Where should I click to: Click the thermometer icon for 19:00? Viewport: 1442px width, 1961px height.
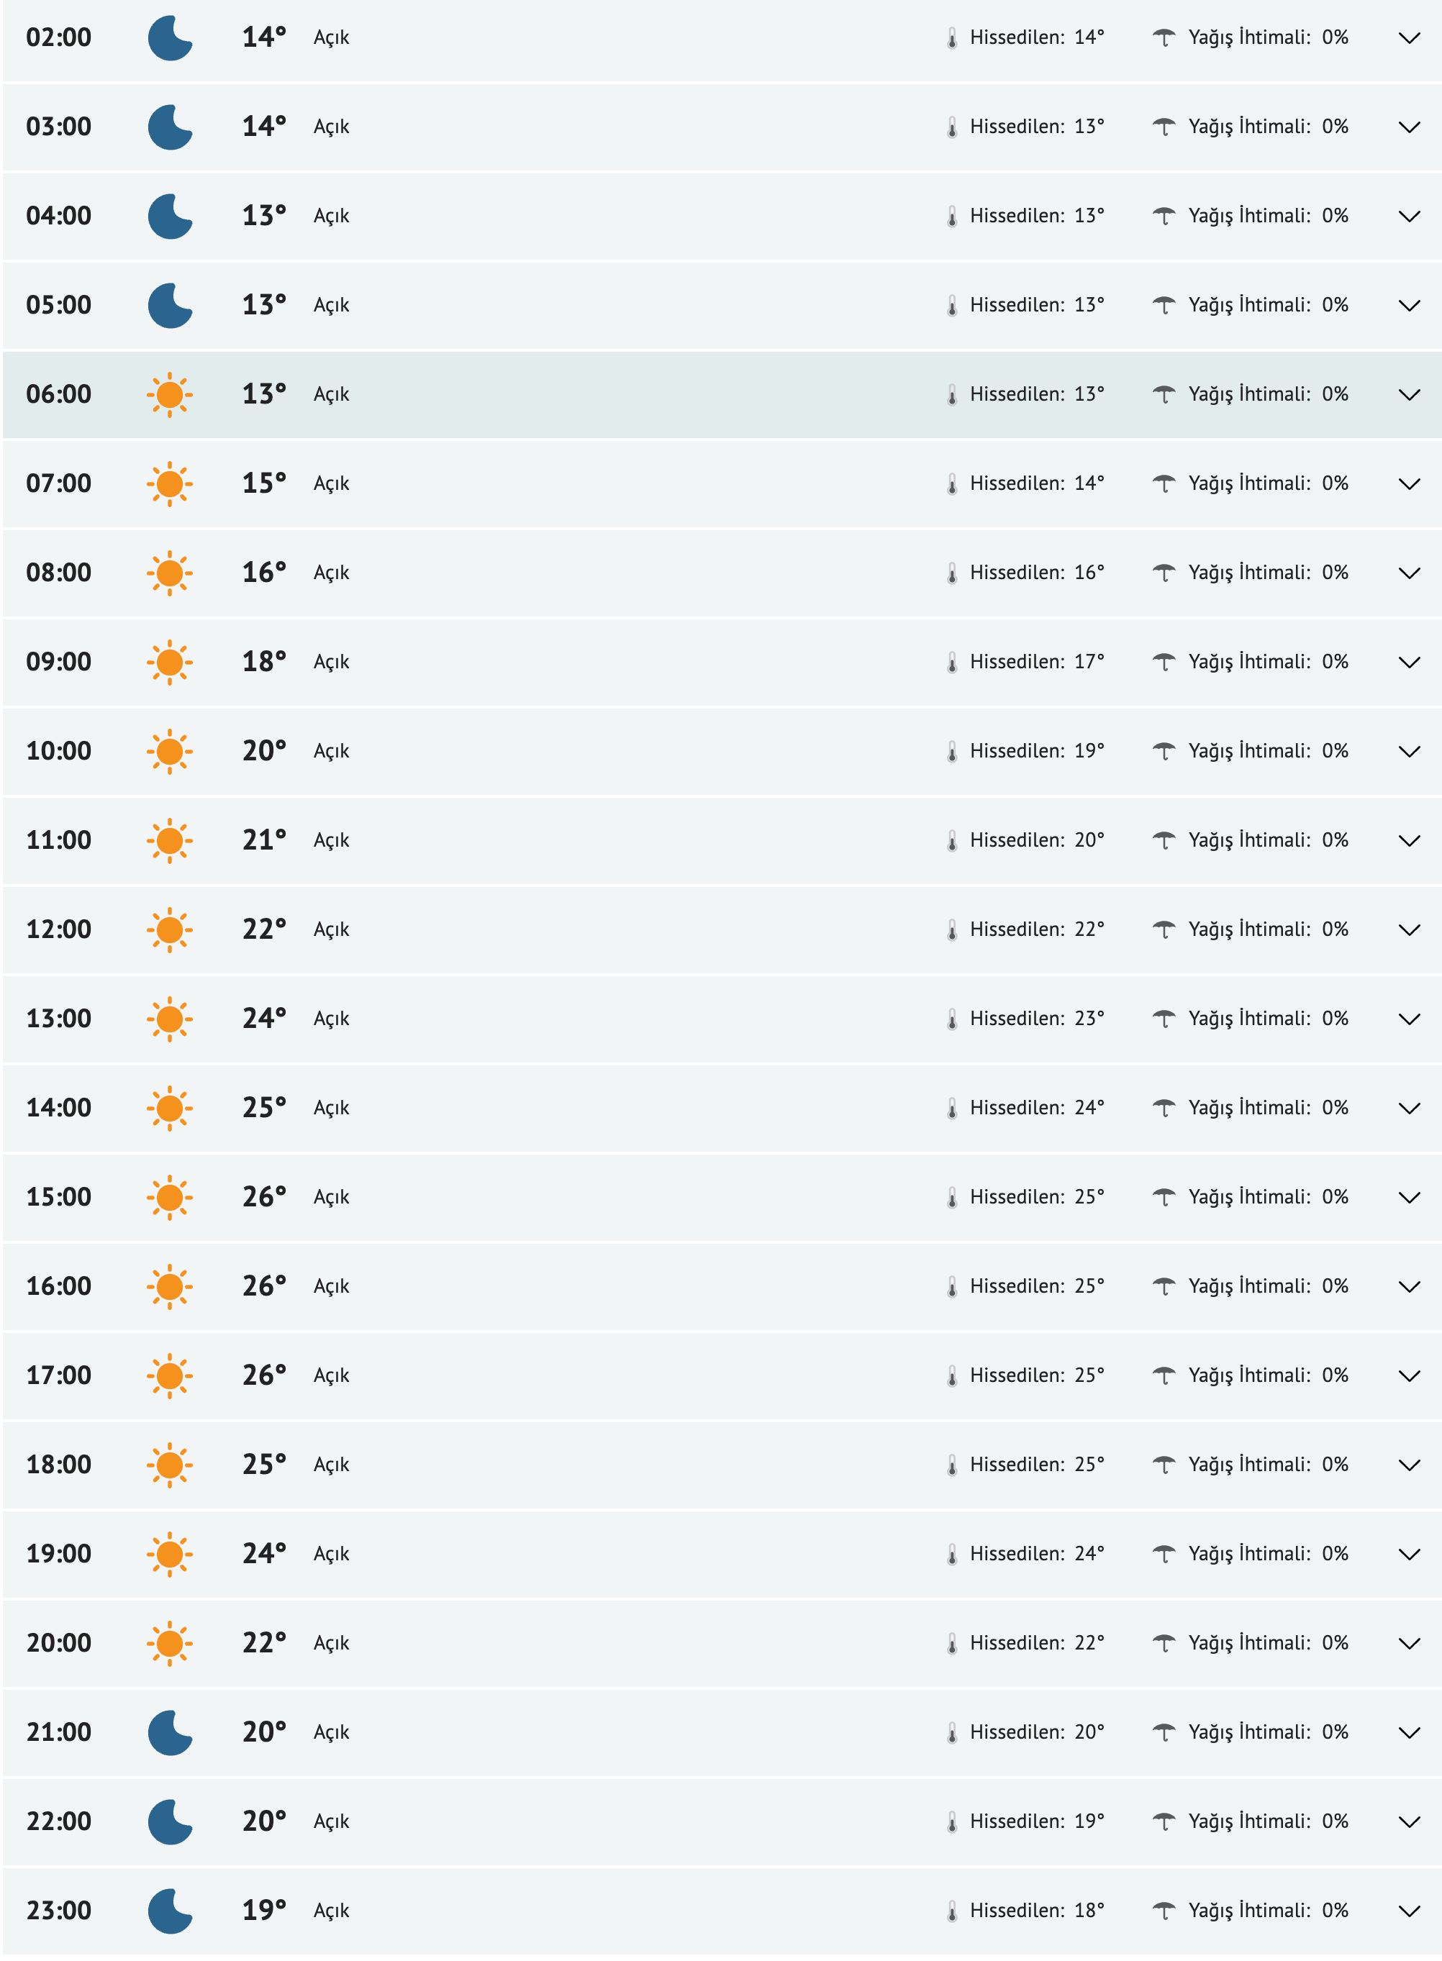[951, 1555]
